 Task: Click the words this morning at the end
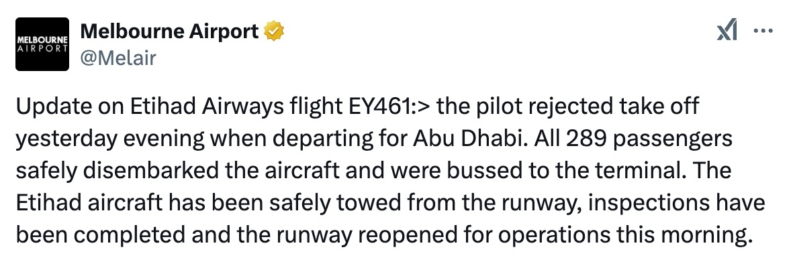[x=676, y=234]
